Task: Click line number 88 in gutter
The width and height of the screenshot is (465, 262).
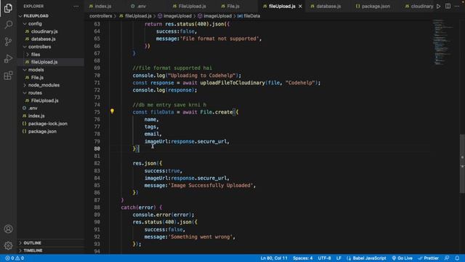Action: tap(97, 207)
